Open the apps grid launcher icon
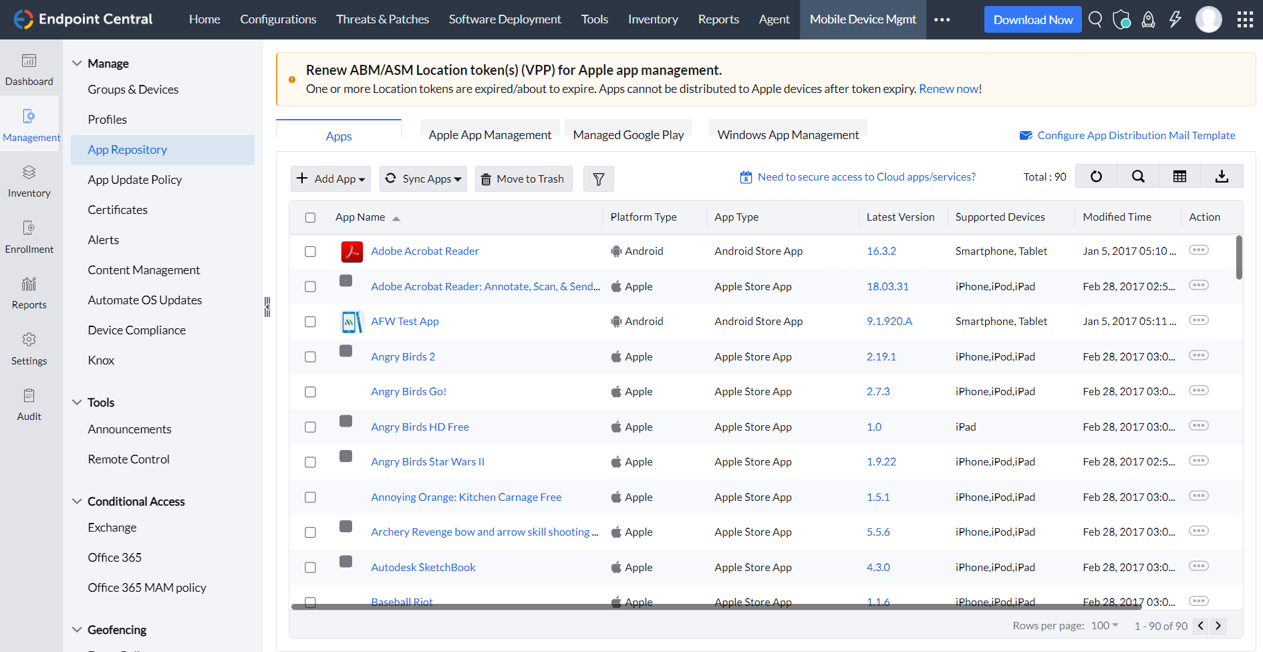The height and width of the screenshot is (652, 1263). tap(1244, 19)
